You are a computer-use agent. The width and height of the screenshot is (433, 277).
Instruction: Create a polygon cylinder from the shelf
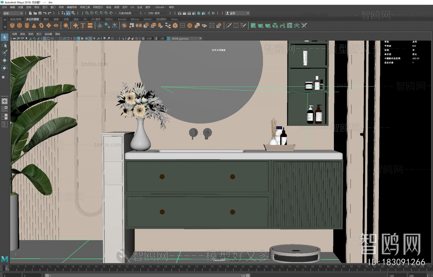click(x=27, y=25)
